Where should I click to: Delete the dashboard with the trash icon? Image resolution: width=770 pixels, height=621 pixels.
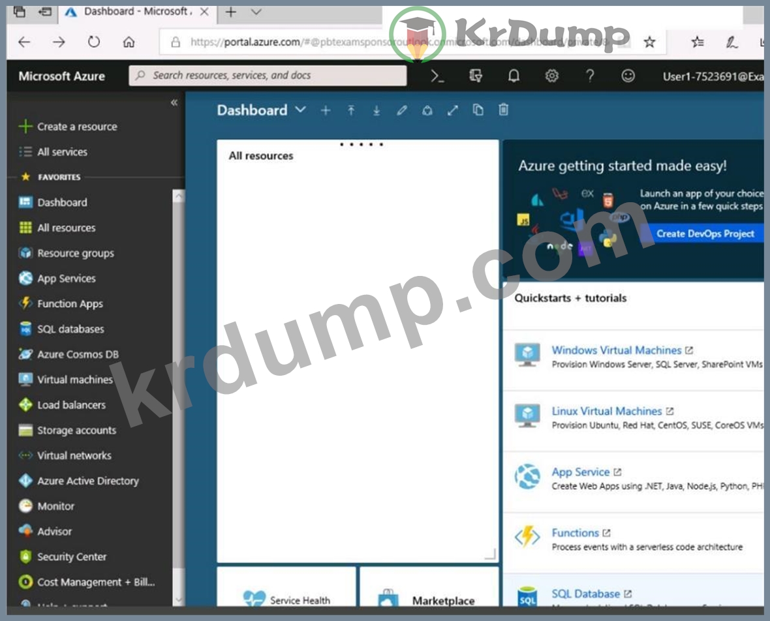[x=503, y=110]
